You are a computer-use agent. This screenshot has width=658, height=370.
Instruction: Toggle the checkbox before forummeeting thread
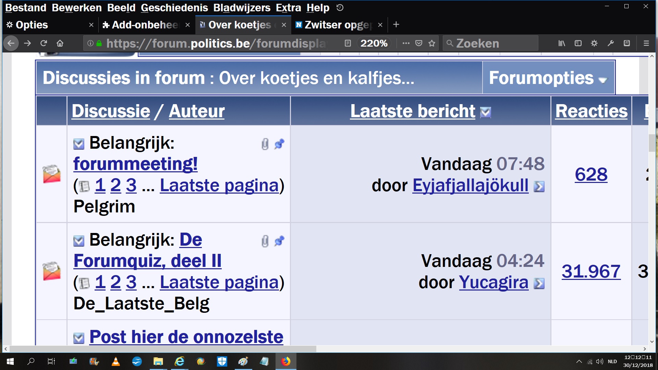79,144
